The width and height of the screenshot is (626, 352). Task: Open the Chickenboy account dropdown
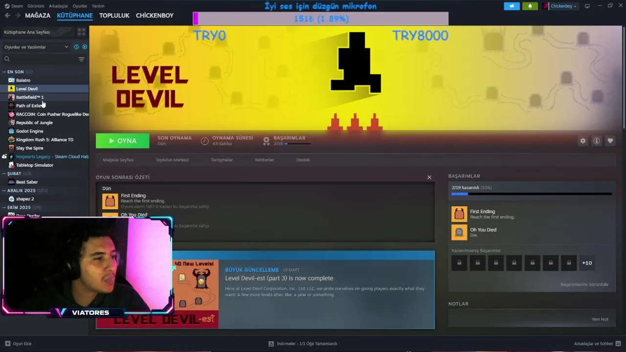[560, 6]
